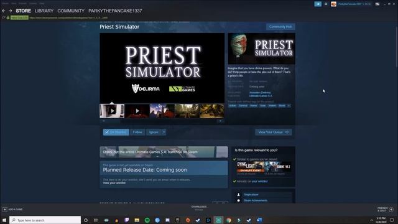Click the Ignore button
Screen dimensions: 398x224
click(x=154, y=132)
